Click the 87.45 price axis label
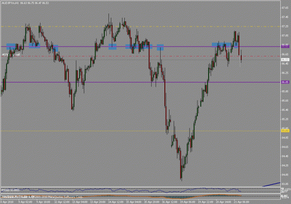This screenshot has height=204, width=291. pyautogui.click(x=285, y=17)
